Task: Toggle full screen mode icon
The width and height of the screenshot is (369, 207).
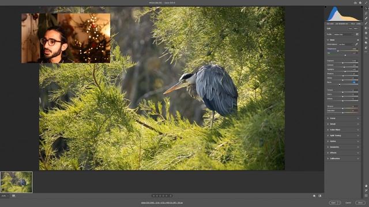Action: tap(366, 3)
